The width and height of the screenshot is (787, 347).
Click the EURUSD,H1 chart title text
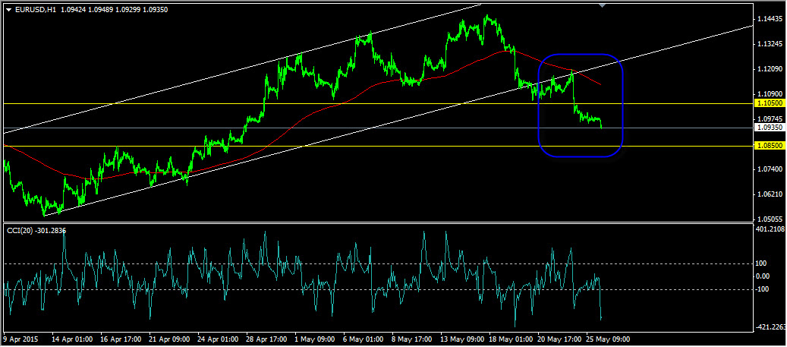pyautogui.click(x=34, y=8)
